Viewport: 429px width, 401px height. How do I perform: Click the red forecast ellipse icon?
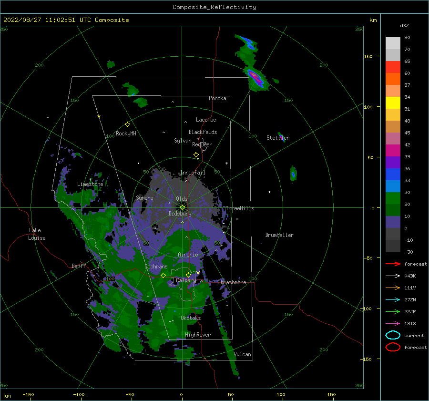[393, 347]
